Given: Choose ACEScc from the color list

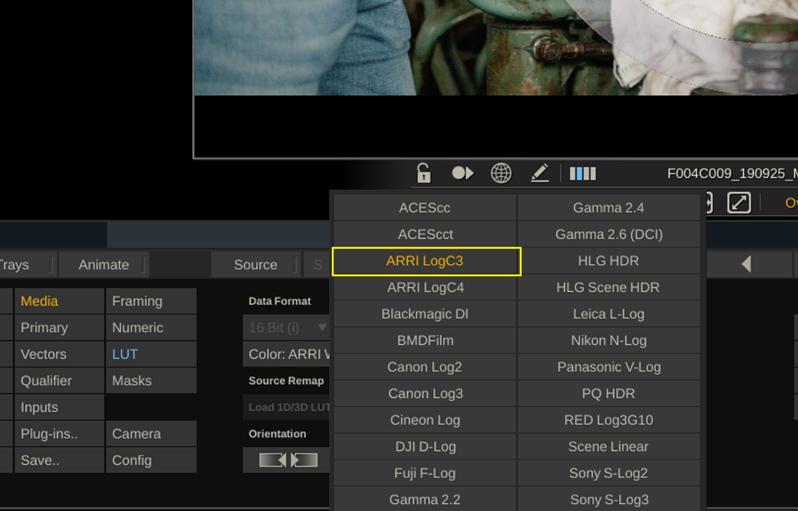Looking at the screenshot, I should [425, 208].
